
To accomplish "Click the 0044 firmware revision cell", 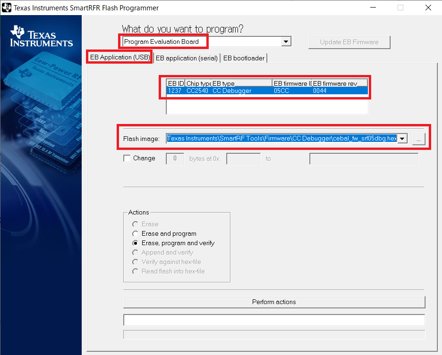I will [x=320, y=91].
